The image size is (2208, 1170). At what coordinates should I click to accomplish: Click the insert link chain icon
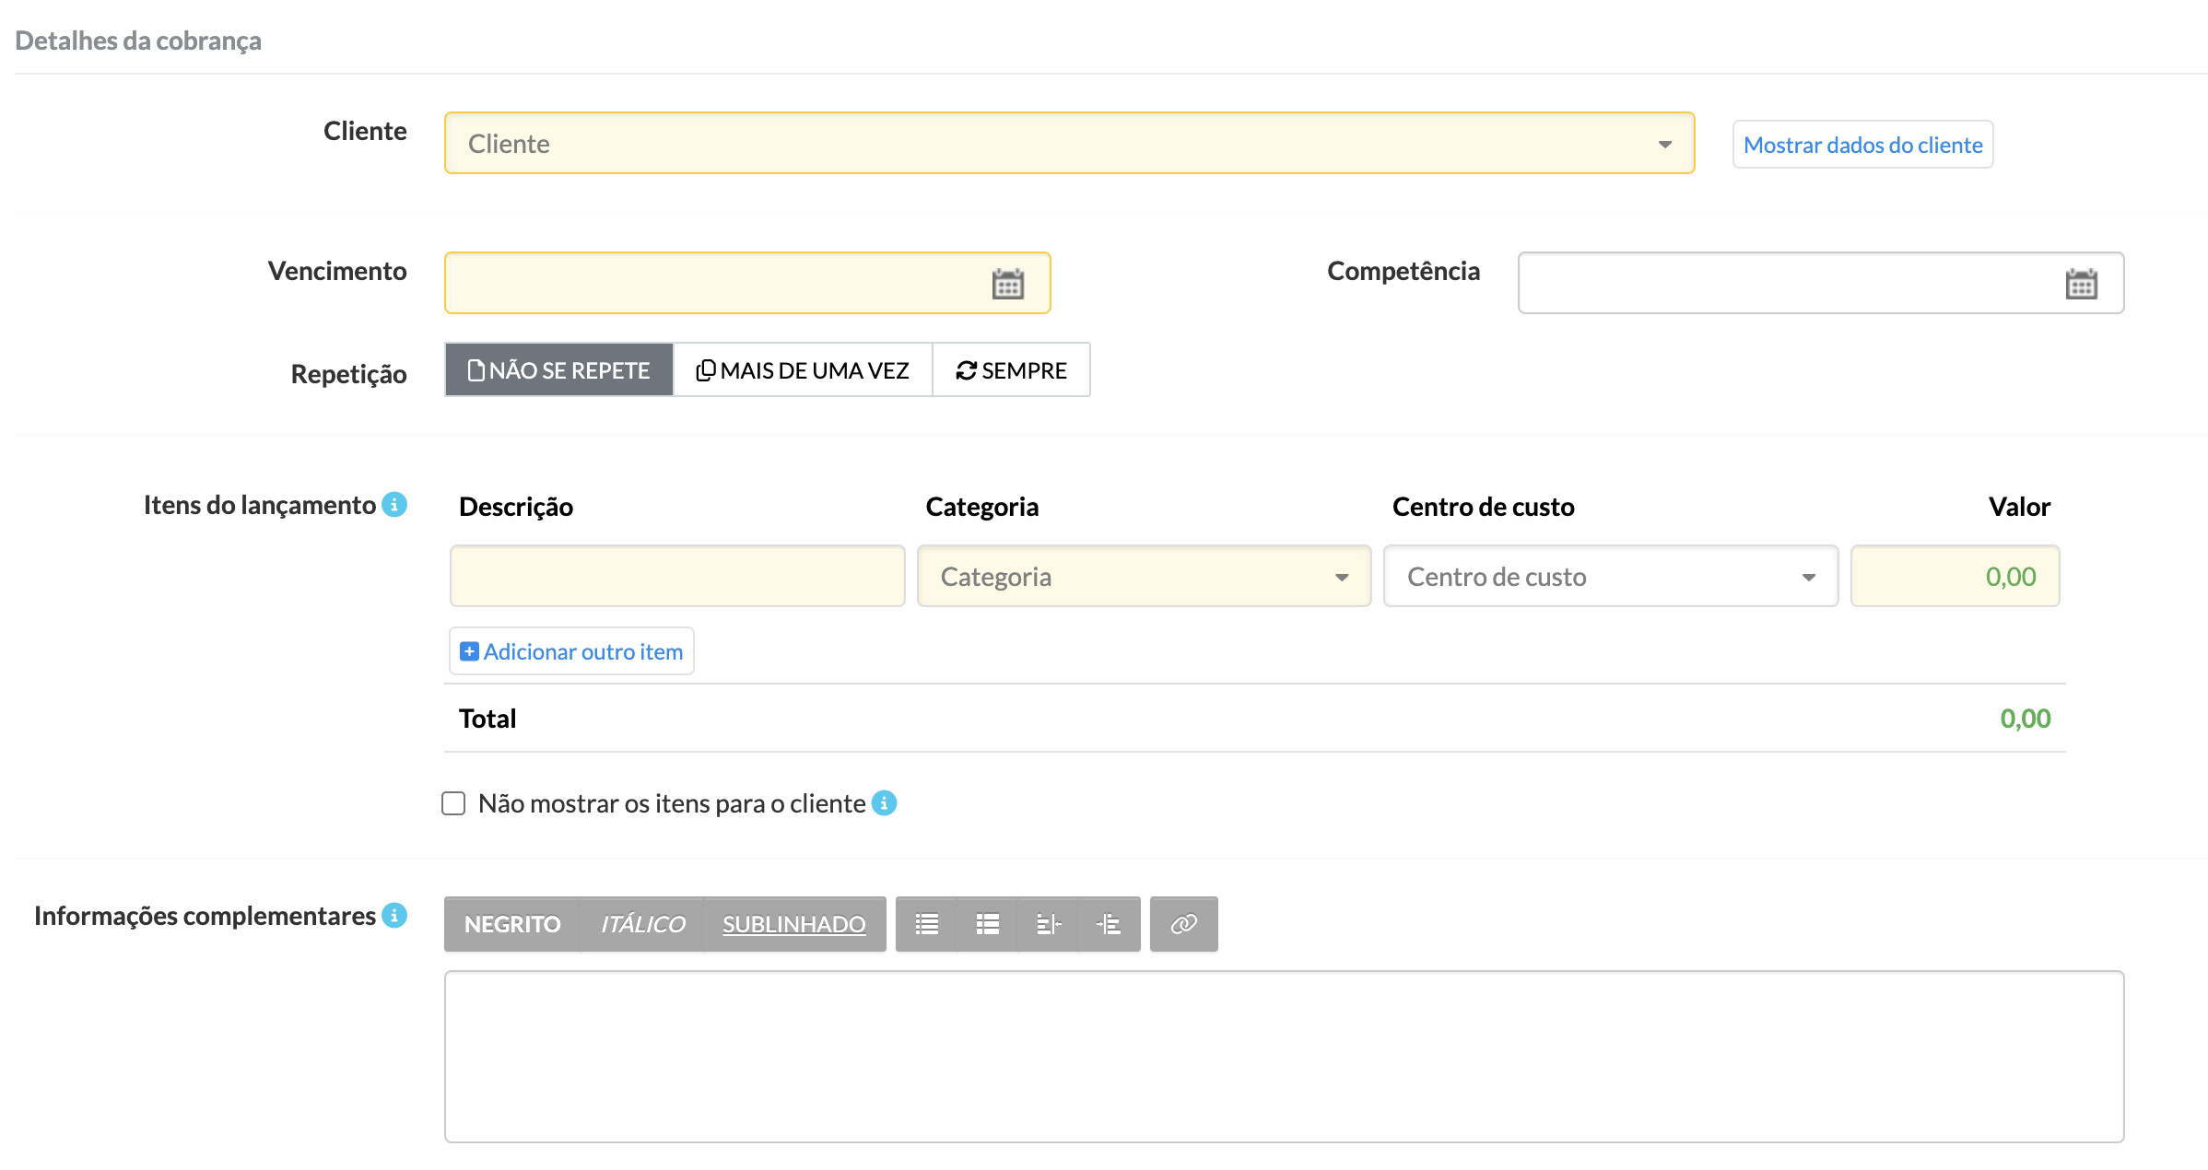coord(1183,924)
